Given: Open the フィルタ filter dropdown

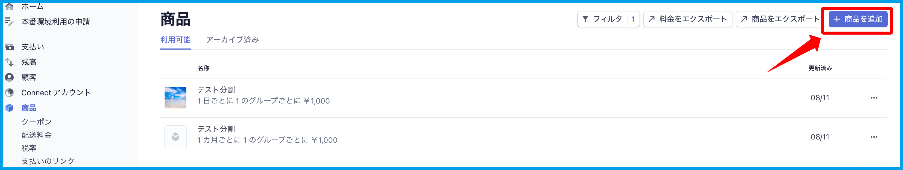Looking at the screenshot, I should [x=608, y=19].
